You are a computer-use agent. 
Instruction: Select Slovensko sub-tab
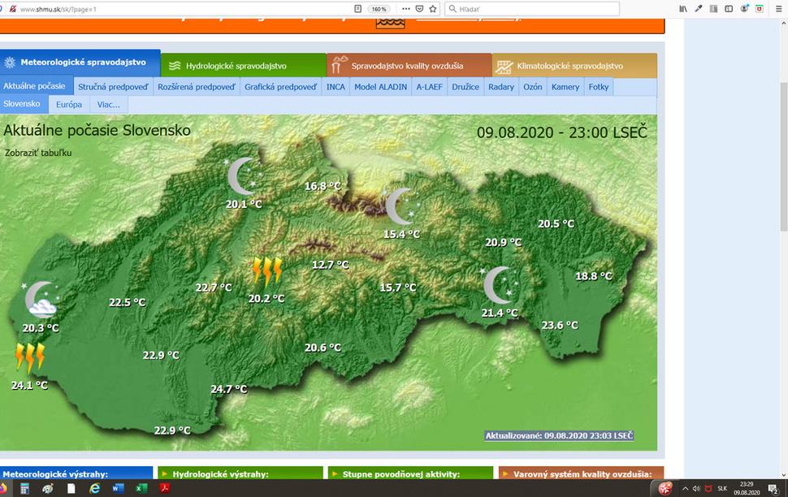pyautogui.click(x=24, y=104)
